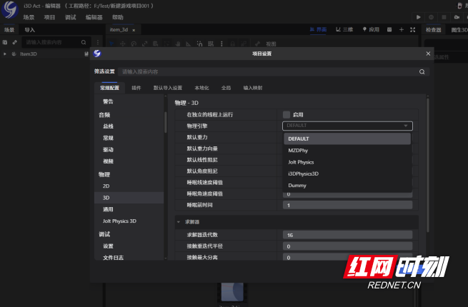Click the link instance icon in scene panel
Screen dimensions: 468x307
(x=14, y=42)
